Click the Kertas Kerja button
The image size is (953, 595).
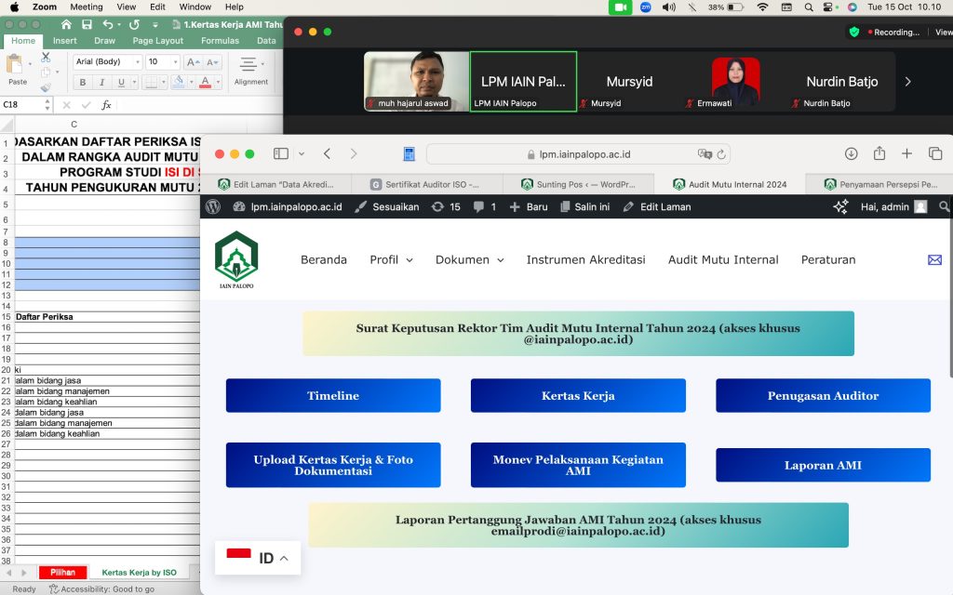pos(578,395)
